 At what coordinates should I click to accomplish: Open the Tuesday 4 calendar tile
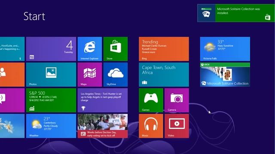coord(51,49)
